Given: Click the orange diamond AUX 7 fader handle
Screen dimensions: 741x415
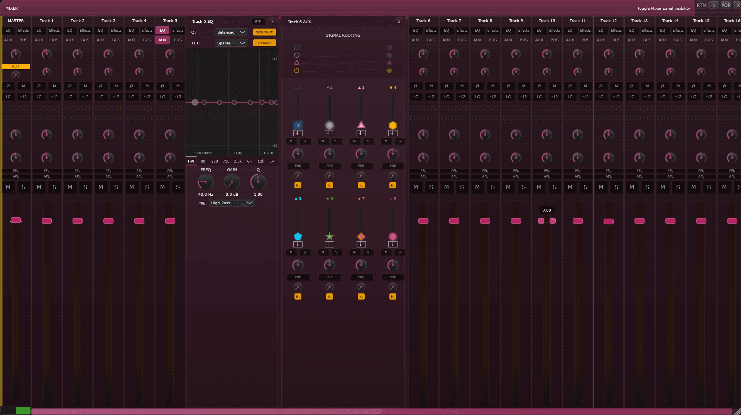Looking at the screenshot, I should coord(361,236).
